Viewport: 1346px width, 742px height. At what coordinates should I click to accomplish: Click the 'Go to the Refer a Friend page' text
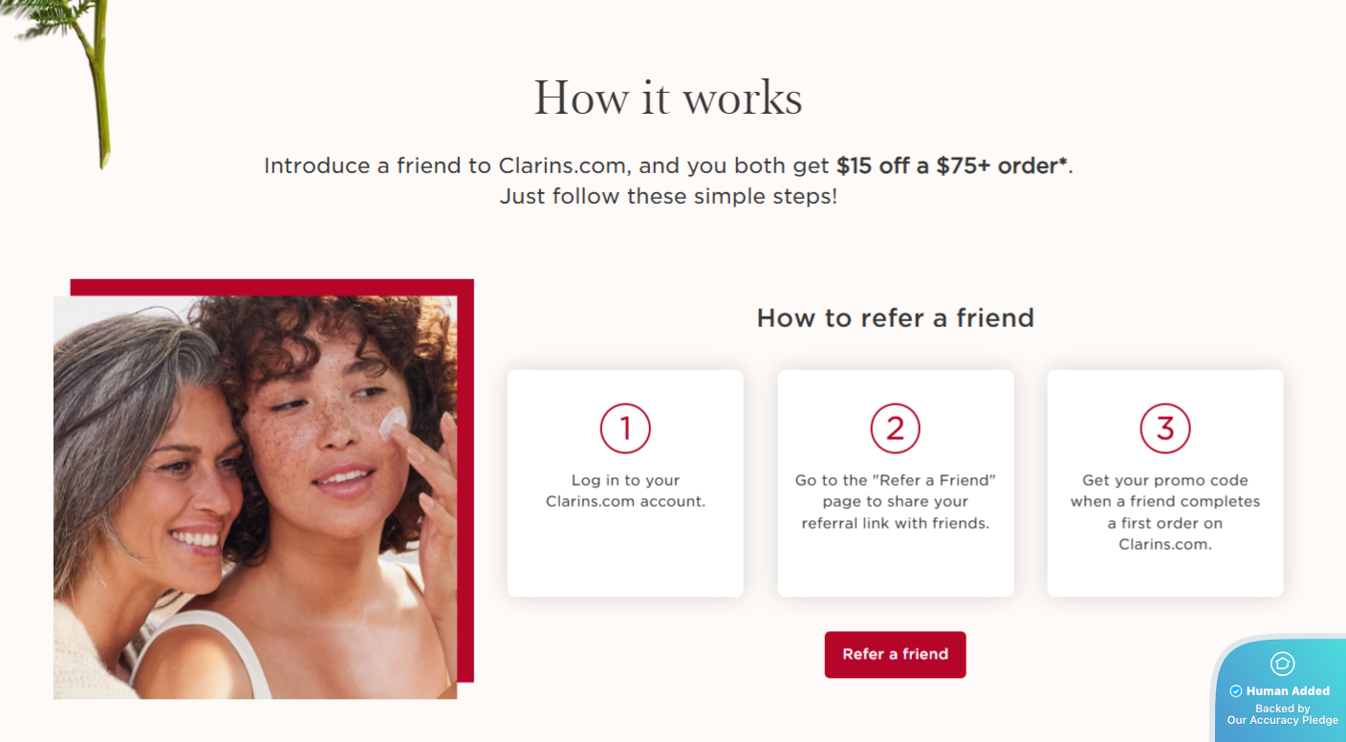[x=895, y=502]
